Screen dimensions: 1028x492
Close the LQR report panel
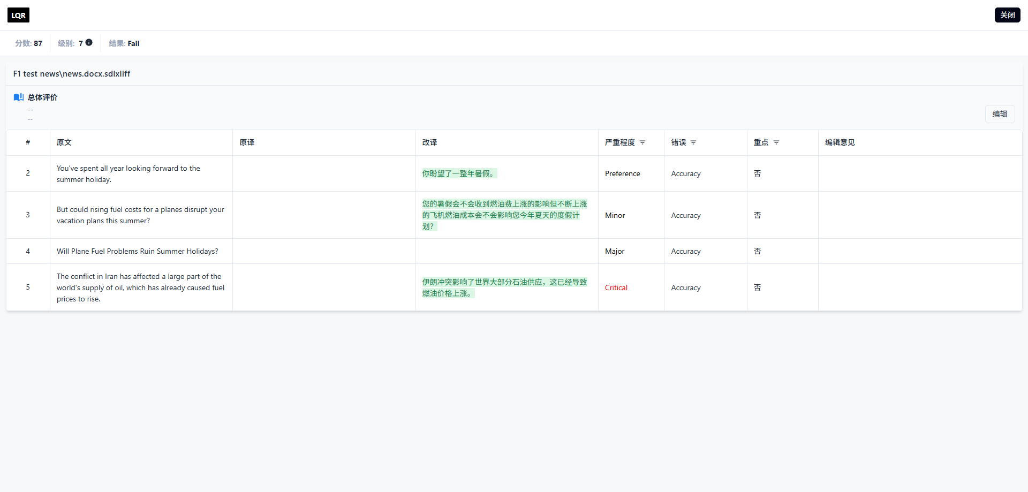(x=1008, y=15)
